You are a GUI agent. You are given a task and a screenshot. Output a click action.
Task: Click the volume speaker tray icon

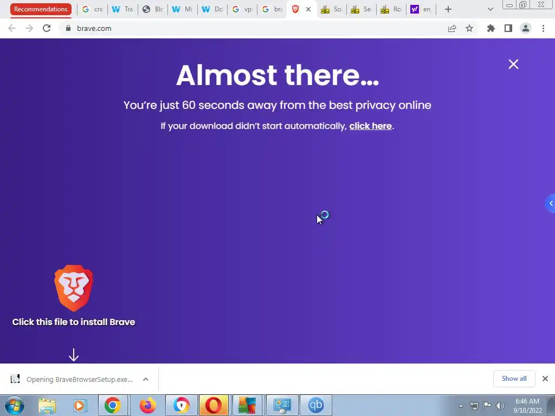click(x=500, y=406)
